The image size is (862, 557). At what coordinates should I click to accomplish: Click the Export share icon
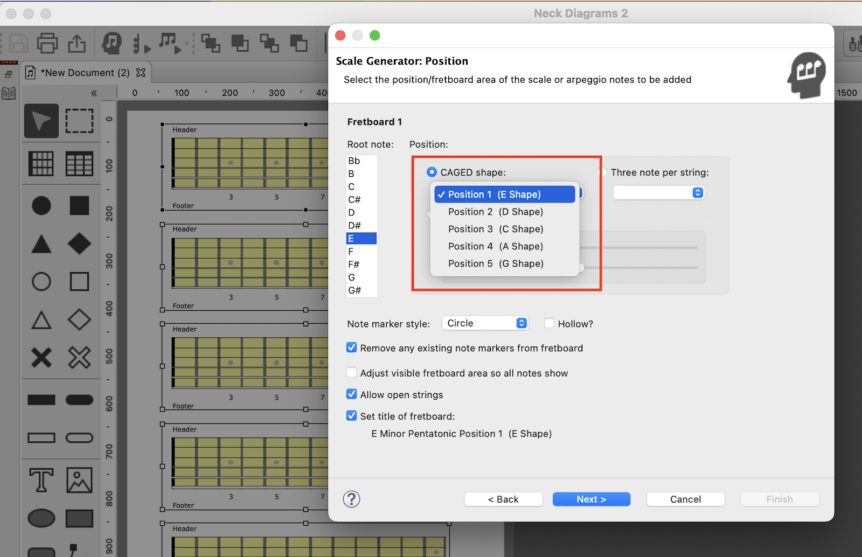click(77, 43)
